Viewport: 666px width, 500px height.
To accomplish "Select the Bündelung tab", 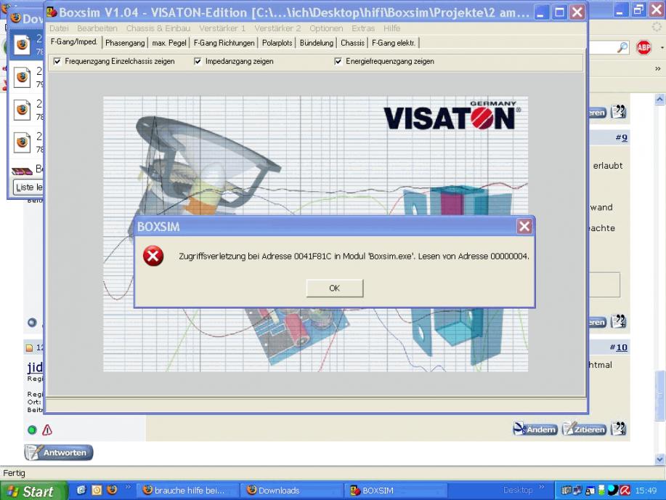I will [317, 43].
